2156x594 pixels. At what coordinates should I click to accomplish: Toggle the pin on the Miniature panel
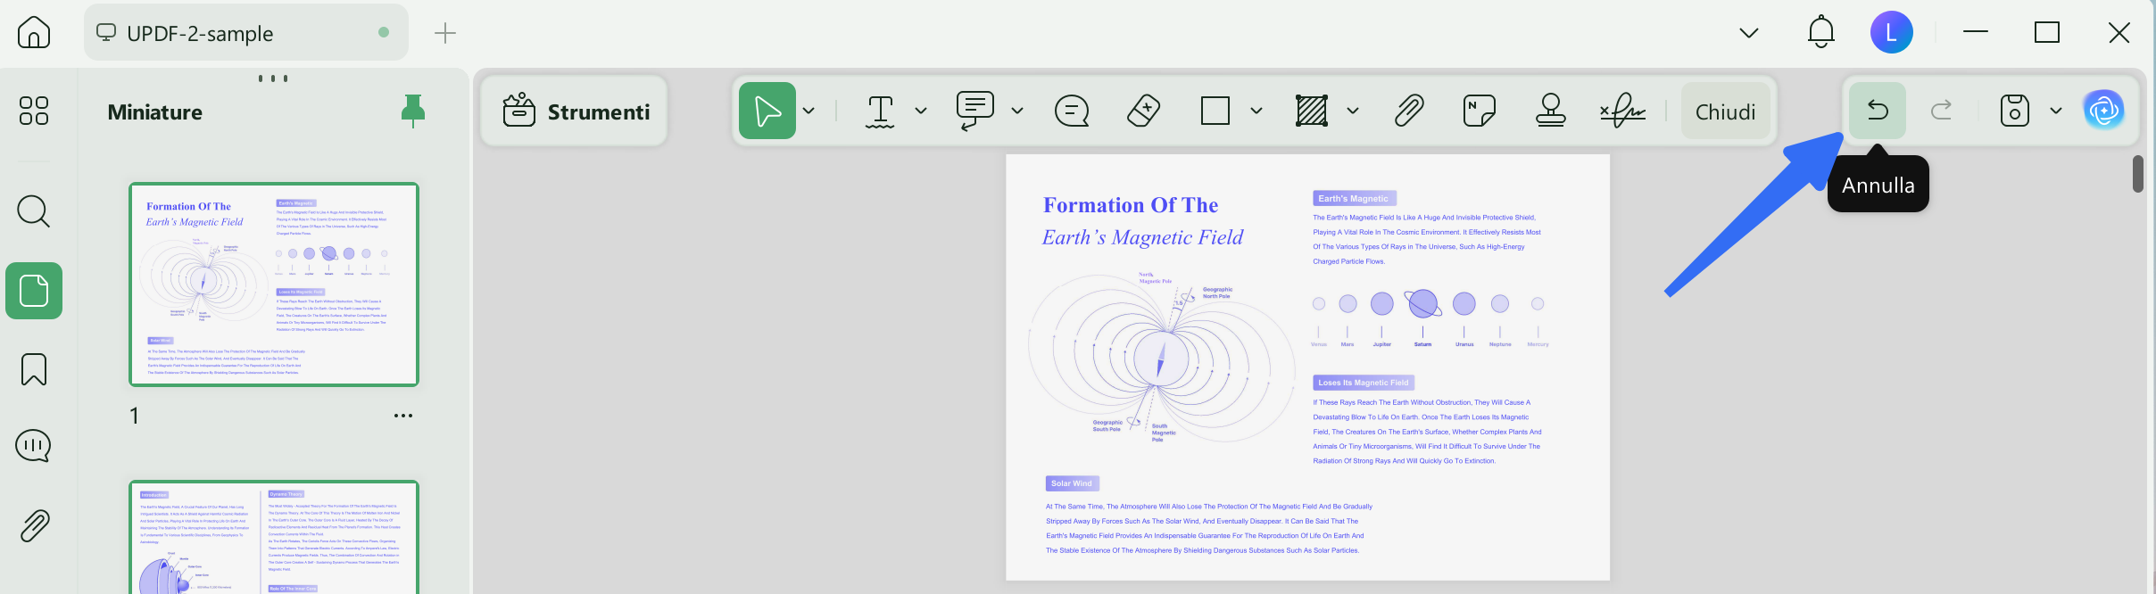pos(412,111)
